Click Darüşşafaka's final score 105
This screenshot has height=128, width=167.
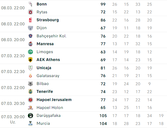coord(103,116)
